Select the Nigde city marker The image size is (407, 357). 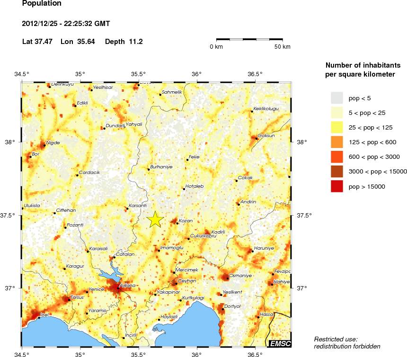[x=44, y=145]
